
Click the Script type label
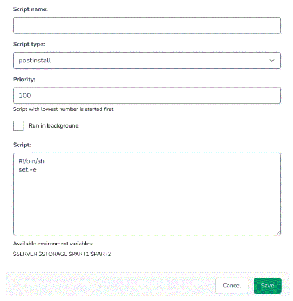pyautogui.click(x=29, y=44)
